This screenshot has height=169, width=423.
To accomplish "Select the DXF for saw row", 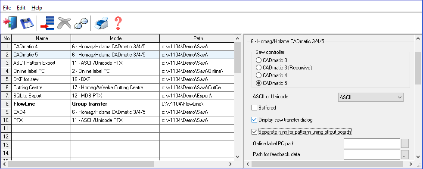I will coord(41,79).
